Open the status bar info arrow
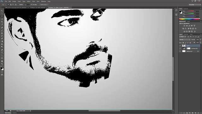 click(x=30, y=111)
